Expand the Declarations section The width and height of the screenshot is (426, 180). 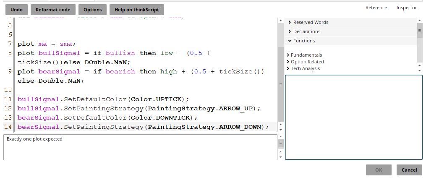[351, 31]
